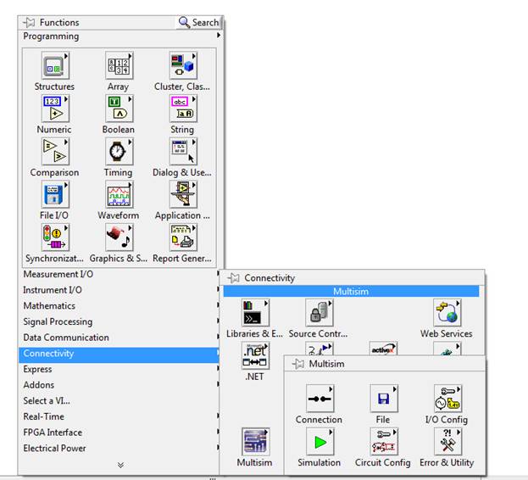
Task: Click the File I/O floppy disk icon
Action: click(x=54, y=195)
